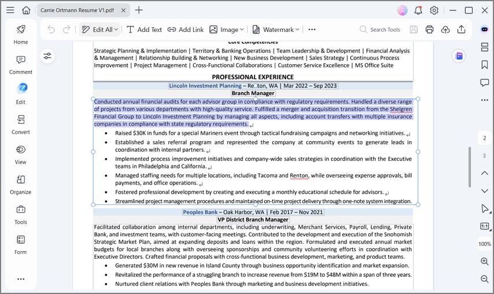Click PROFESSIONAL EXPERIENCE heading

(x=253, y=77)
